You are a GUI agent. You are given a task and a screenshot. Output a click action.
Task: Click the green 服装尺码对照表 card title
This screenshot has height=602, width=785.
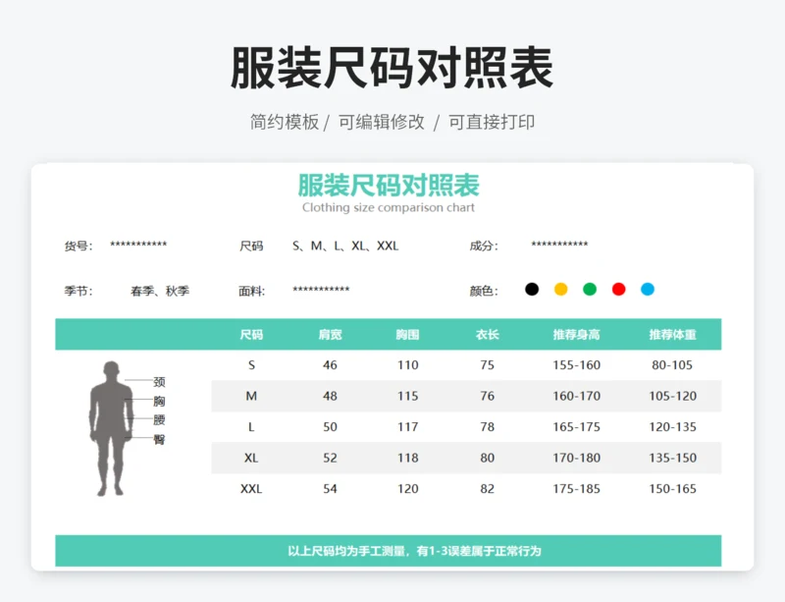[x=389, y=185]
